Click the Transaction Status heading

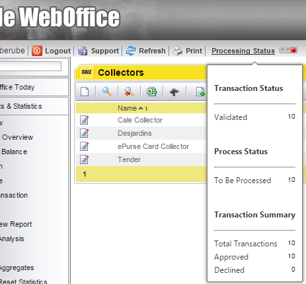pos(249,88)
